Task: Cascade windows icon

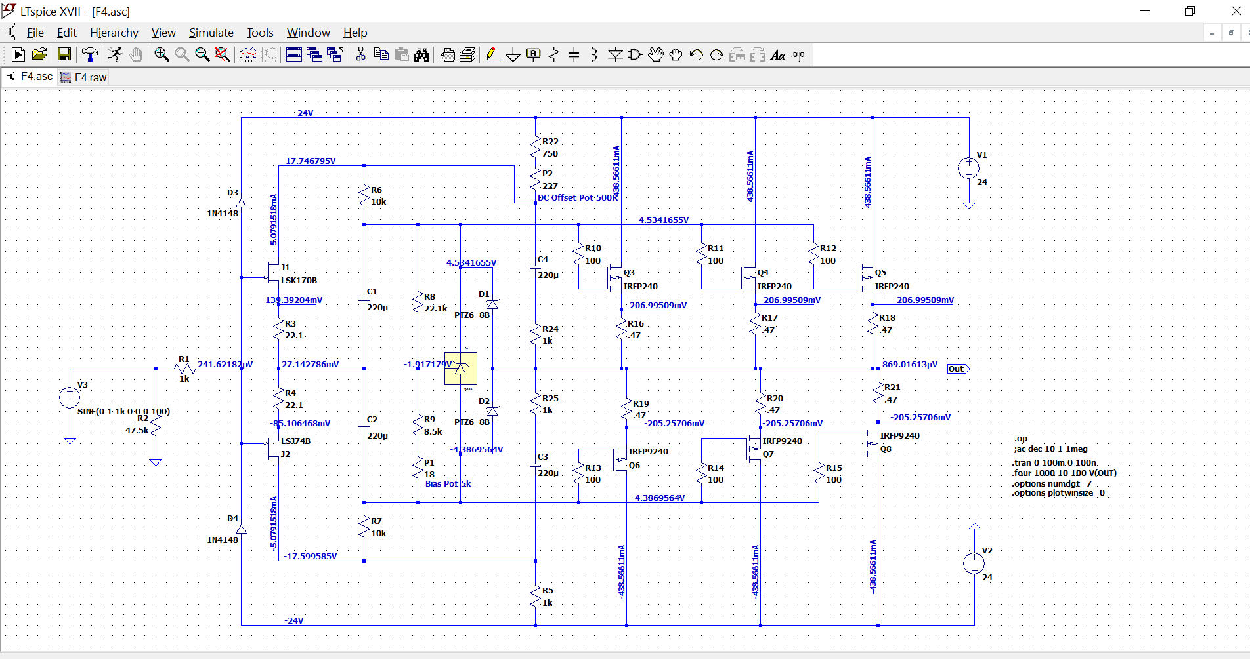Action: click(314, 55)
